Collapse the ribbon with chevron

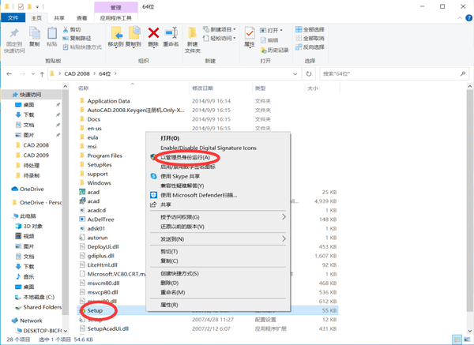tap(460, 18)
